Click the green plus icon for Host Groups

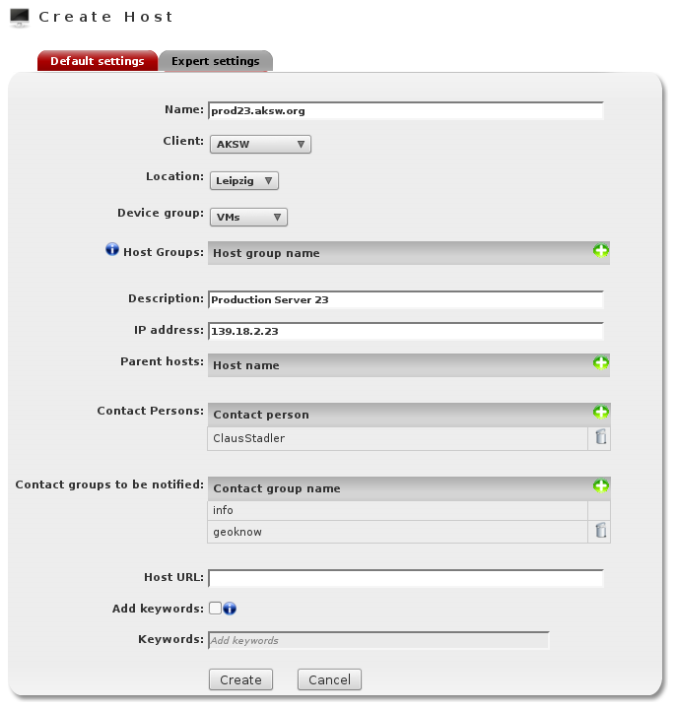click(600, 251)
